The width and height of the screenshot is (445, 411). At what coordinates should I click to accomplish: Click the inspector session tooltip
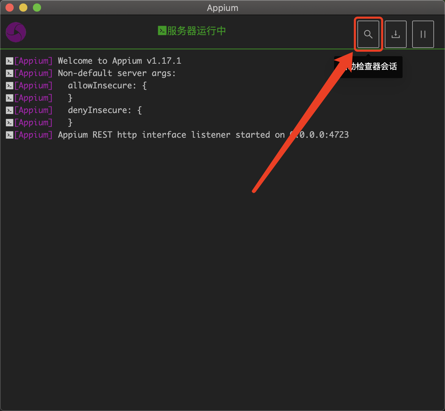pos(368,67)
